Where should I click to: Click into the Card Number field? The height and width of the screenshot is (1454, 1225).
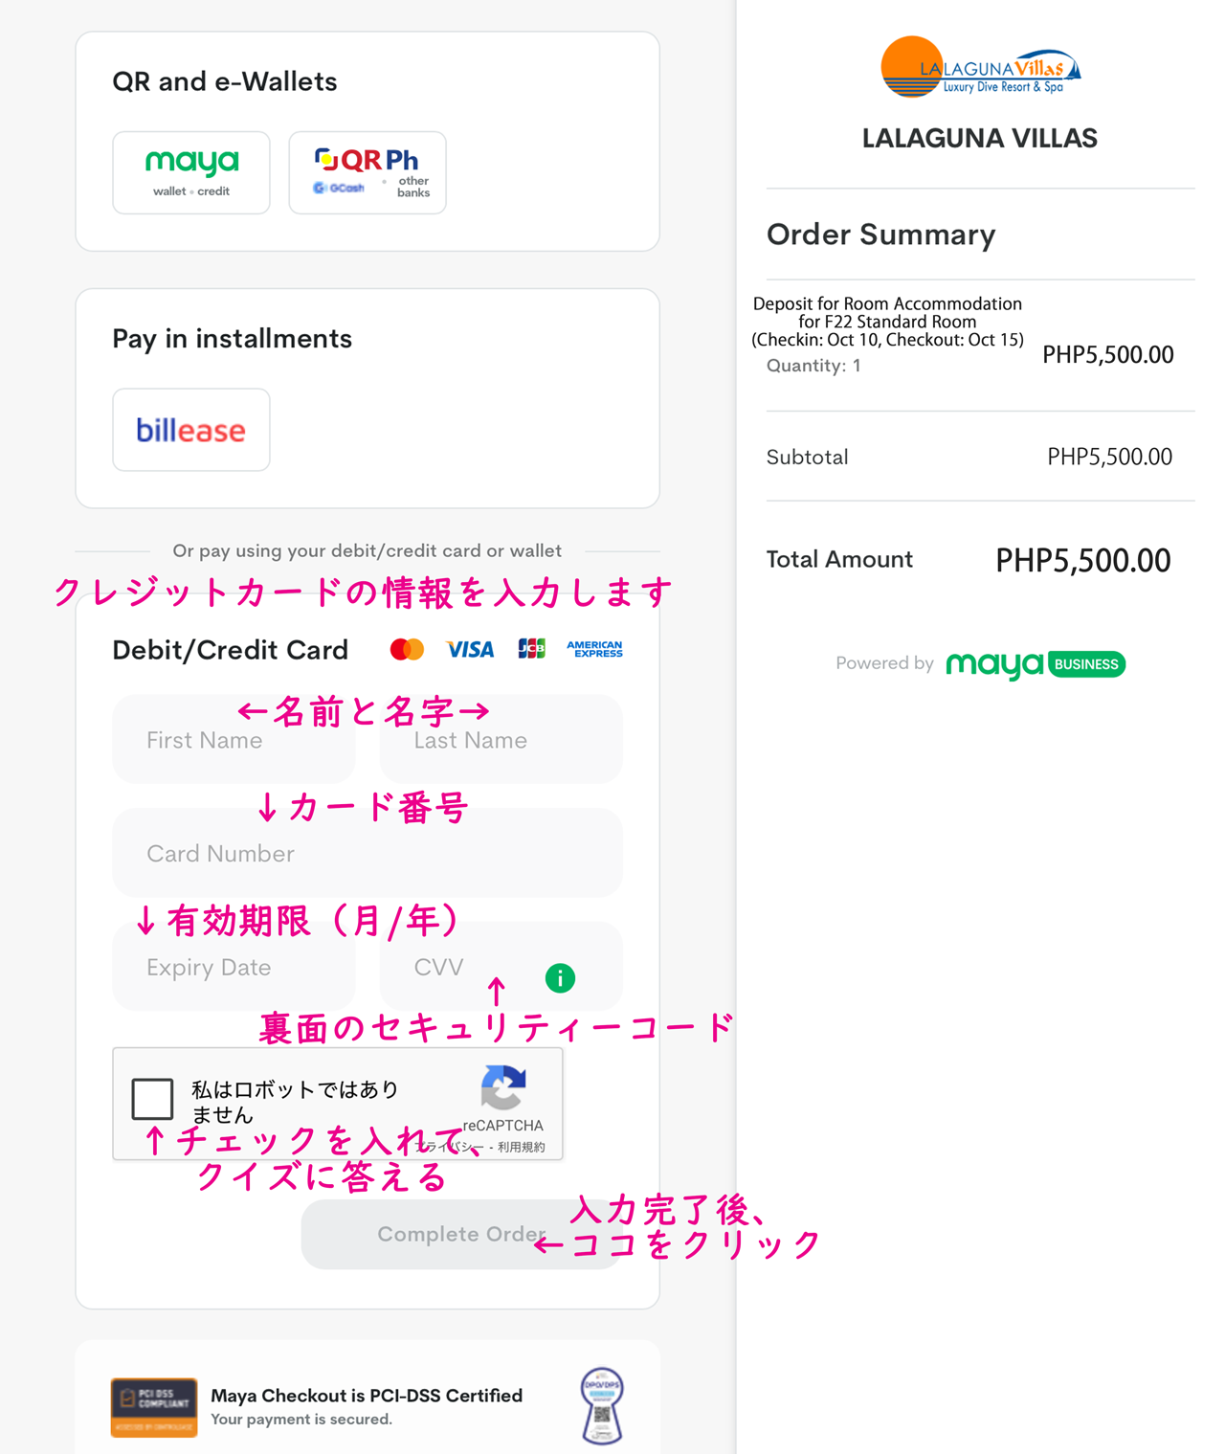coord(367,853)
